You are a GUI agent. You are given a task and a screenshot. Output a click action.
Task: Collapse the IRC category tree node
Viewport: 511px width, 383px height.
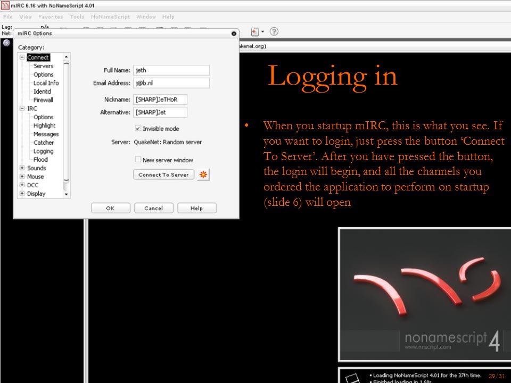point(22,109)
